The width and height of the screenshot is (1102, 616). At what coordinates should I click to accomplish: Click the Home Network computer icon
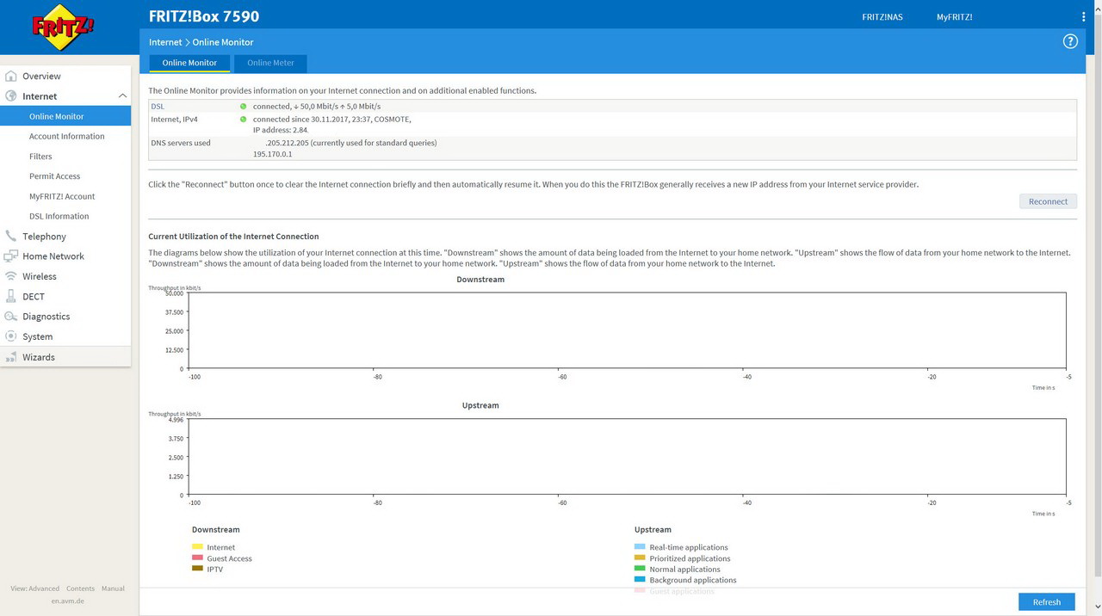[x=11, y=256]
